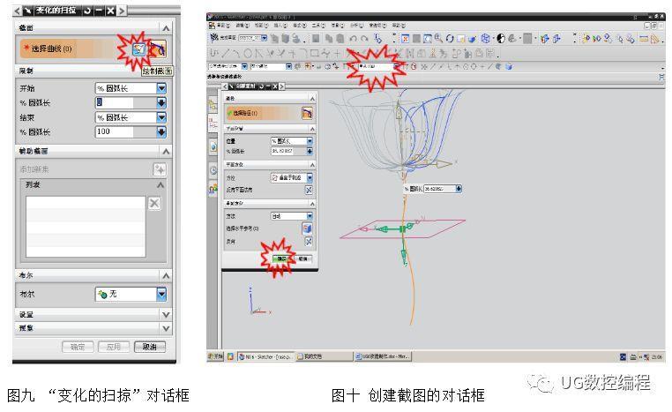
Task: Click the 确定 button in the Variational Sweep dialog
Action: [78, 347]
